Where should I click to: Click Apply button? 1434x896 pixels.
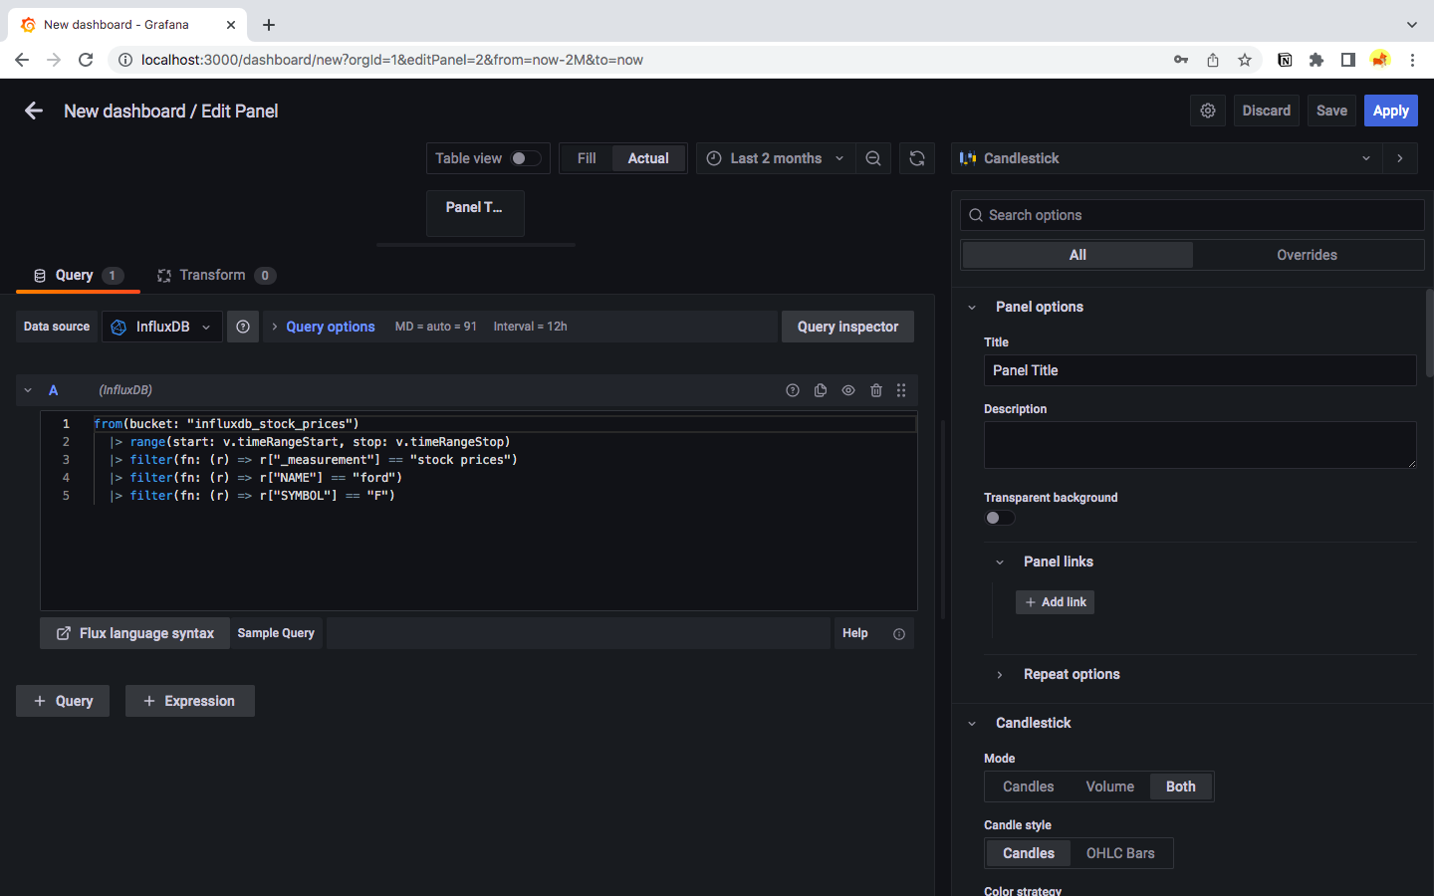tap(1391, 111)
